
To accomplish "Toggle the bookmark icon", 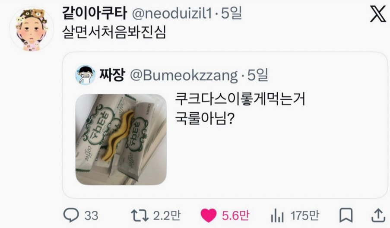I will tap(346, 215).
